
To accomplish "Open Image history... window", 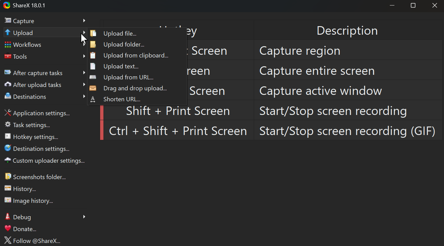I will (x=45, y=201).
